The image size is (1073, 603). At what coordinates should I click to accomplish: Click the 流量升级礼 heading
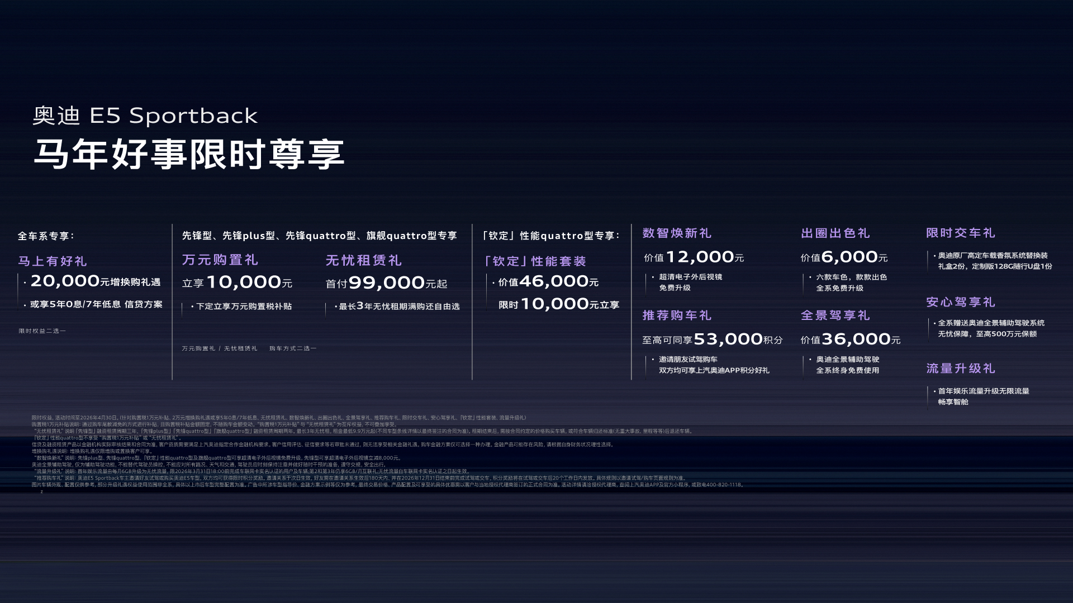click(x=961, y=368)
